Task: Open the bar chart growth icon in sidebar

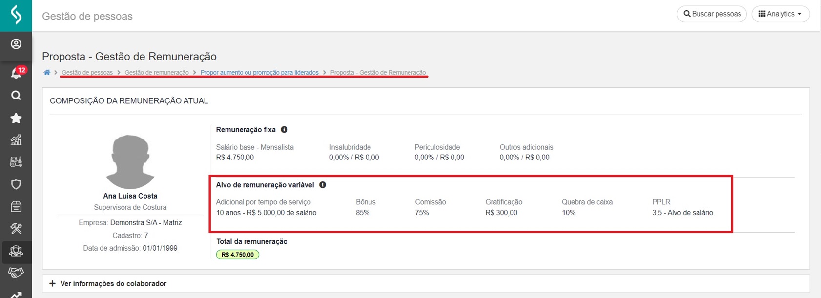Action: point(16,140)
